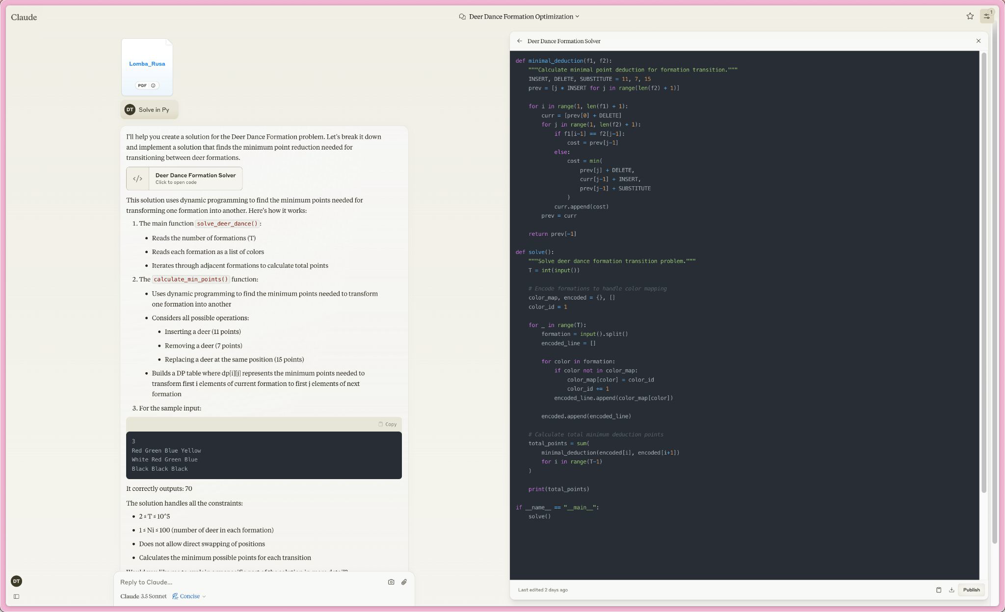Select Claude 3.5 Sonnet model picker
1005x612 pixels.
pyautogui.click(x=143, y=596)
